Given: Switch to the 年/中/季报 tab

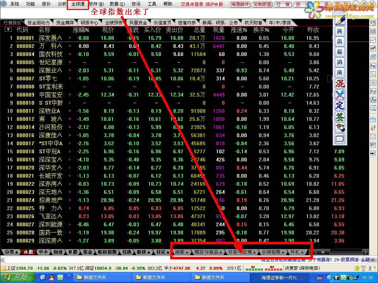Looking at the screenshot, I should 280,22.
